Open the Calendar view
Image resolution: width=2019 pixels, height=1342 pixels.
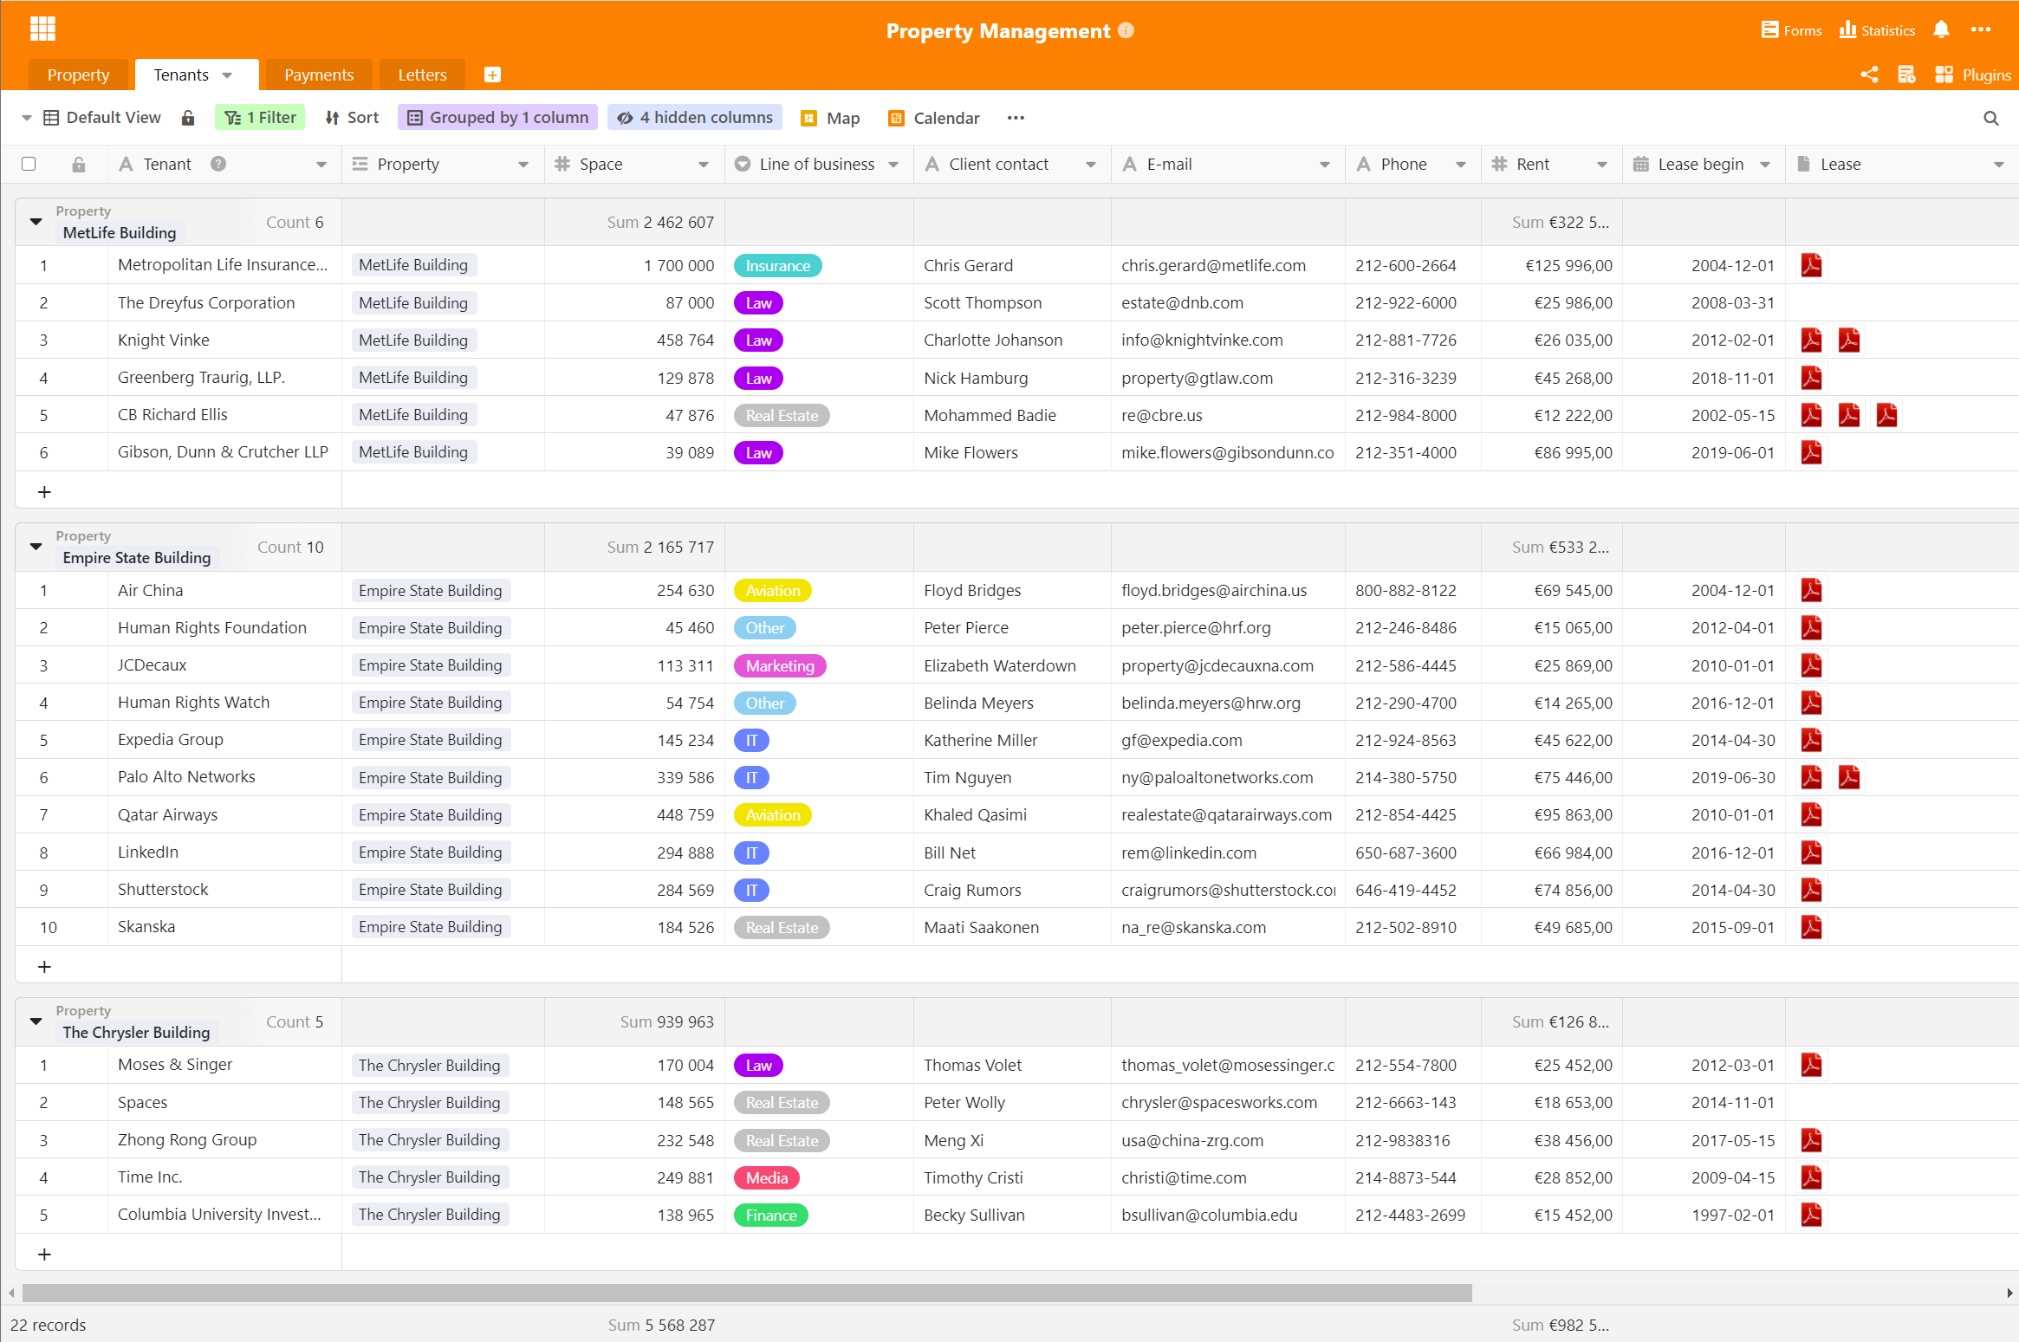[x=934, y=118]
